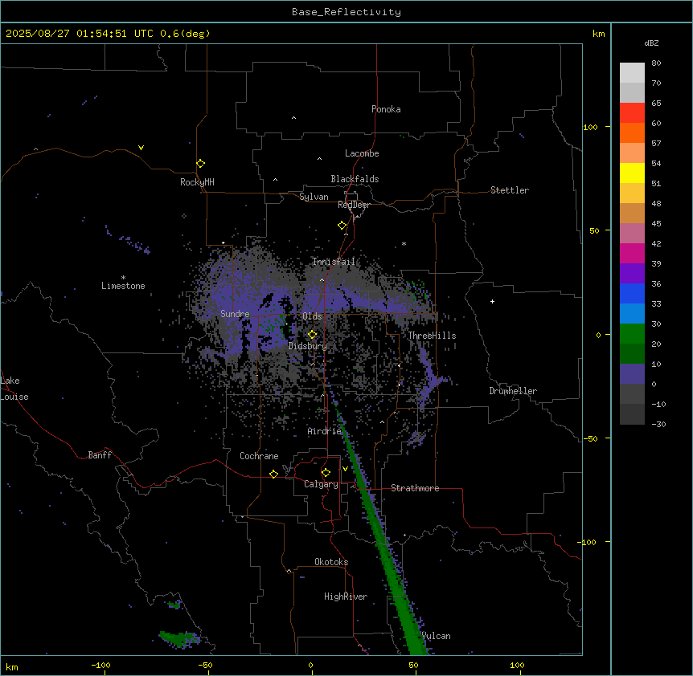Screen dimensions: 693x676
Task: Select the orange 60–57 dBZ legend swatch
Action: [632, 132]
